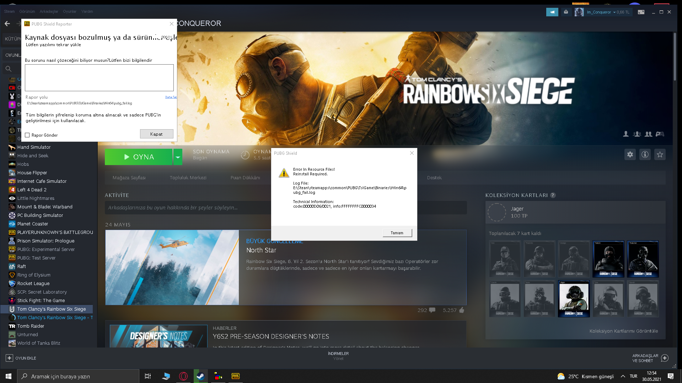Screen dimensions: 682x383
Task: Click Kapat in the PUBG Shield Reporter
Action: [156, 134]
